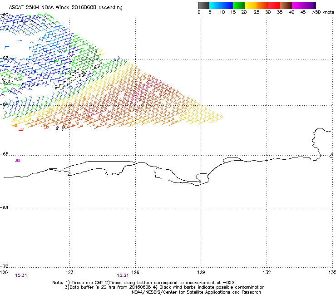Click the legend label '35'
Viewport: 336px width, 295px height.
click(x=280, y=12)
